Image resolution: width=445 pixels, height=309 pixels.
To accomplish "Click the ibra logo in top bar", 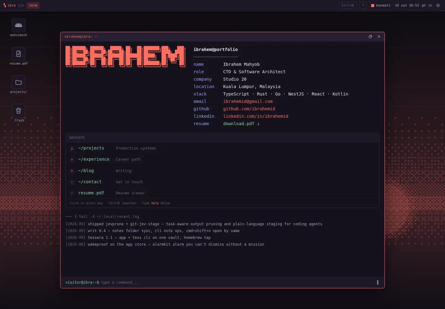I will 9,5.
